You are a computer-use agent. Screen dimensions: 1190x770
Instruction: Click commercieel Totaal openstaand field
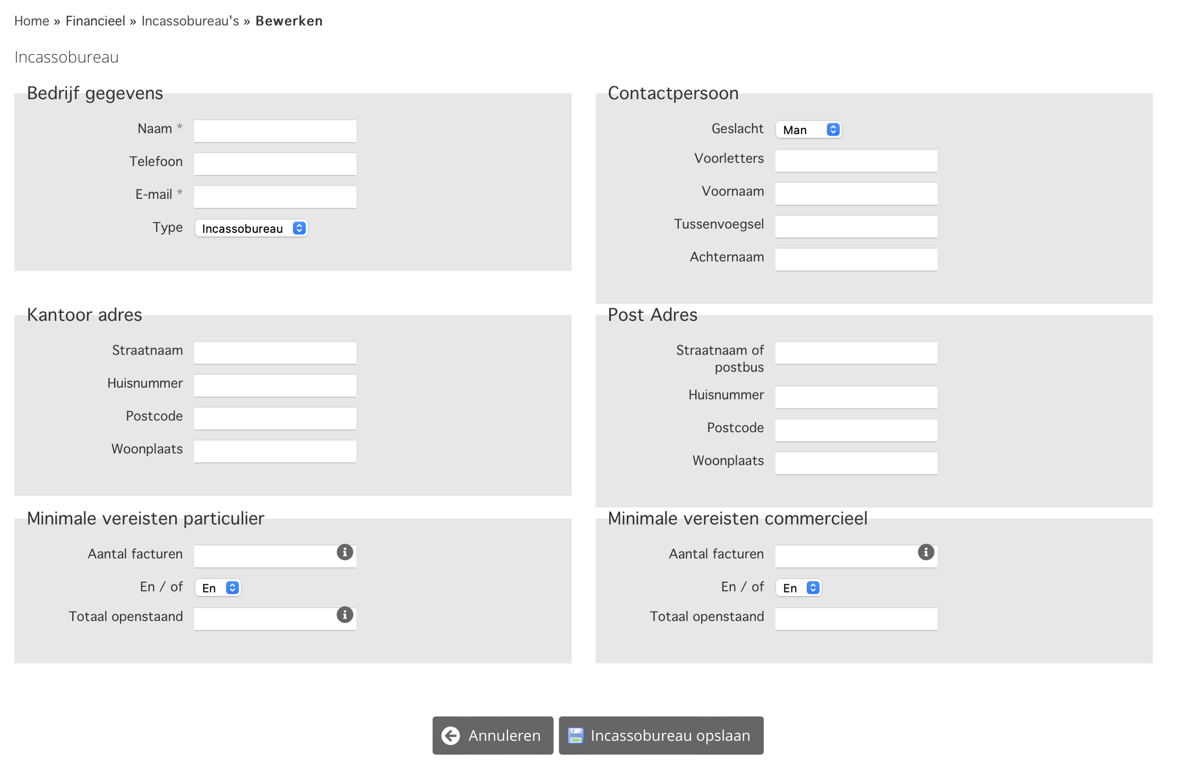[x=856, y=619]
